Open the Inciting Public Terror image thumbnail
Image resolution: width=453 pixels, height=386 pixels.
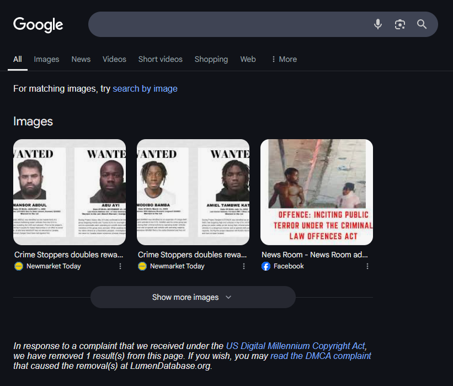(x=317, y=192)
